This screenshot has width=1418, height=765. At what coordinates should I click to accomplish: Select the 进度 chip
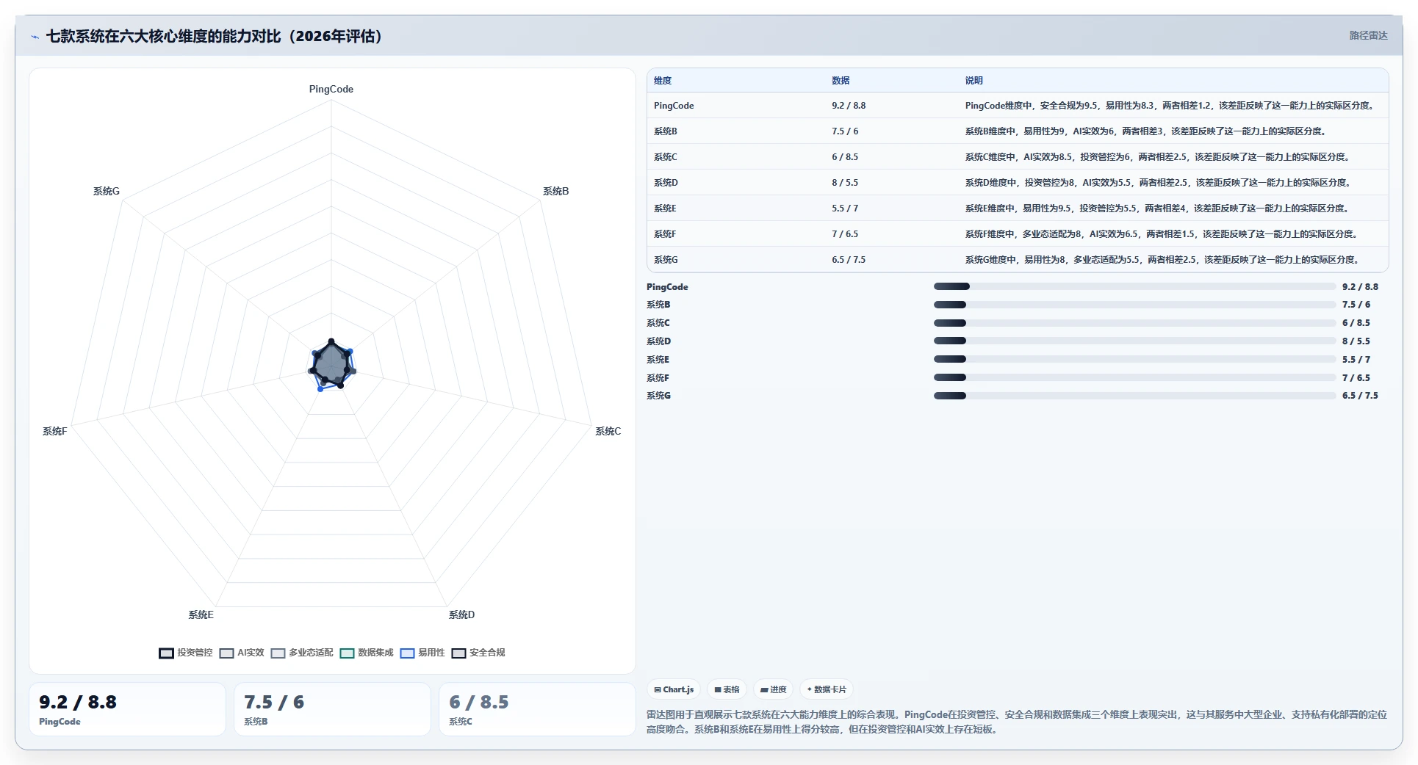point(773,689)
